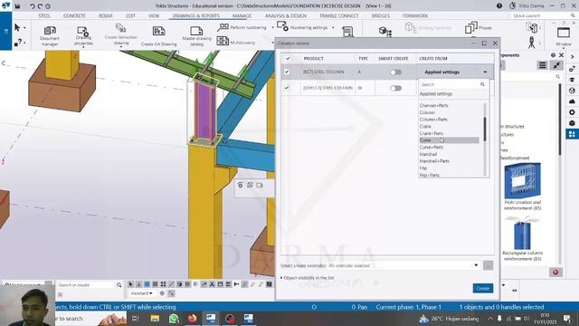Open the CONCRETE ribbon tab
Viewport: 579px width, 326px height.
point(74,16)
